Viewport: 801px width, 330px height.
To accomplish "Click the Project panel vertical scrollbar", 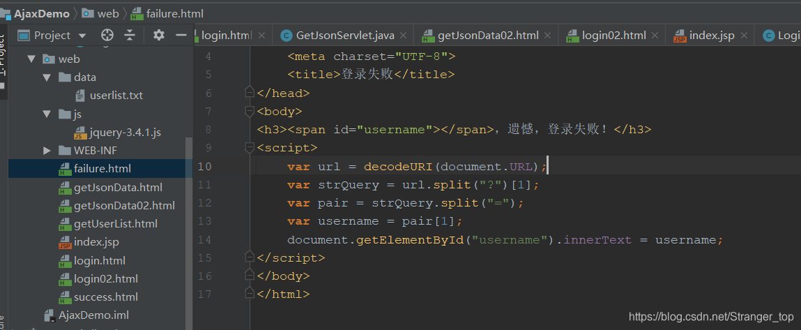I will (189, 233).
